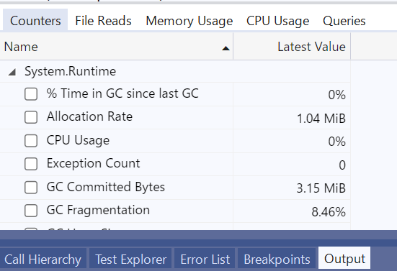
Task: Open the Queries tab
Action: click(344, 21)
